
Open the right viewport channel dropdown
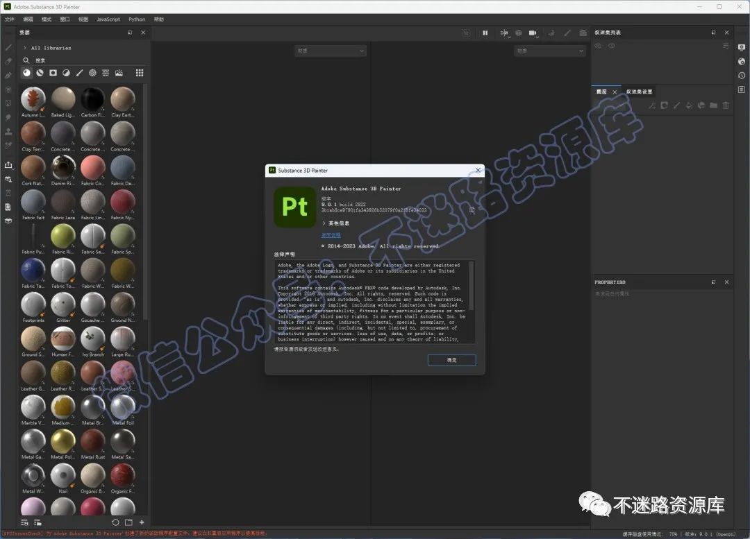coord(550,51)
